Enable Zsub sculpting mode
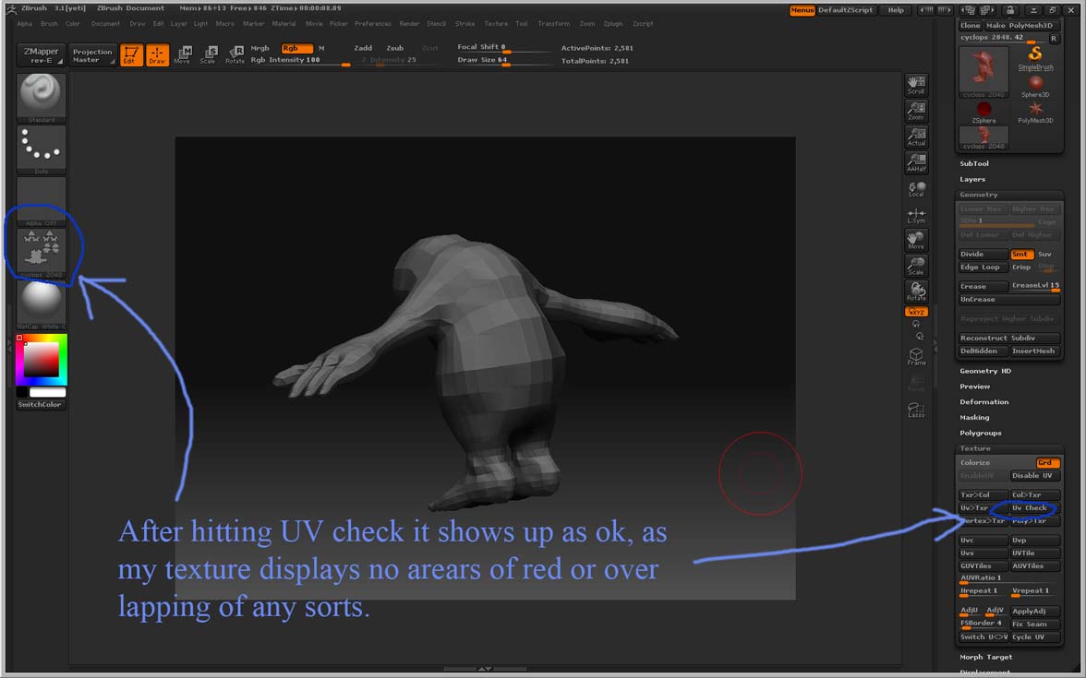 pos(395,47)
